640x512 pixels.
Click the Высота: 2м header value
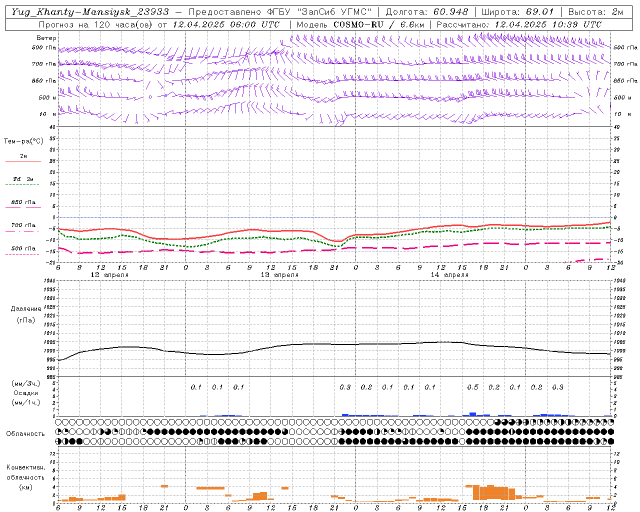coord(595,12)
